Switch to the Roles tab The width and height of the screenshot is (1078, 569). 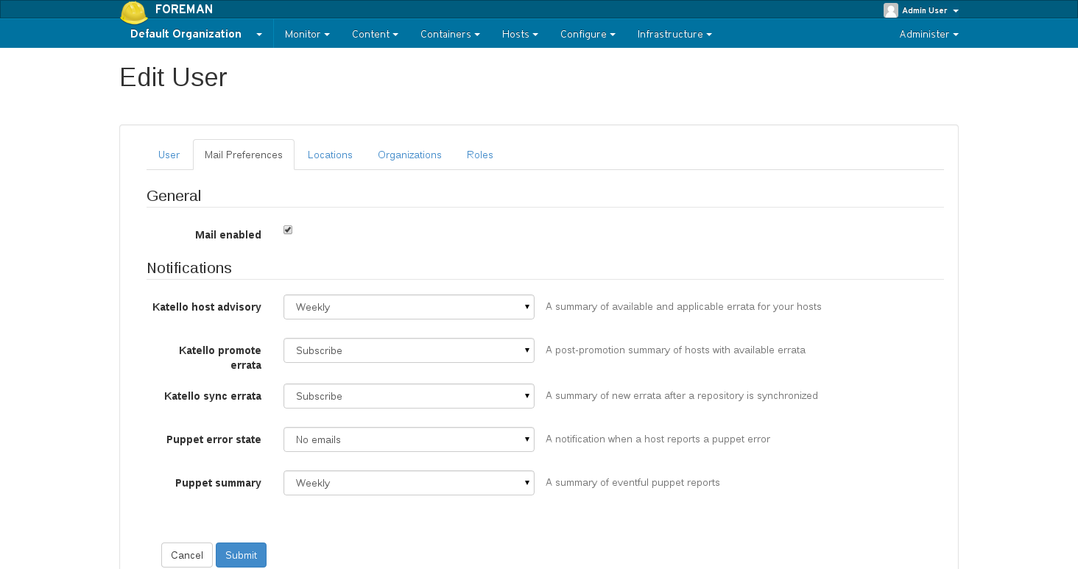click(x=480, y=155)
